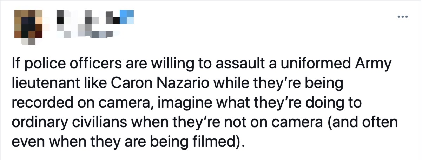Click the blurred account handle below the name
The height and width of the screenshot is (160, 422).
(84, 33)
